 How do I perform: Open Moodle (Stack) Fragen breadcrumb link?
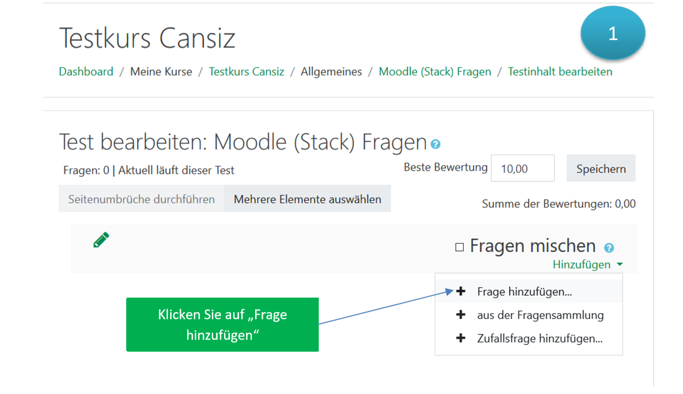pos(435,72)
